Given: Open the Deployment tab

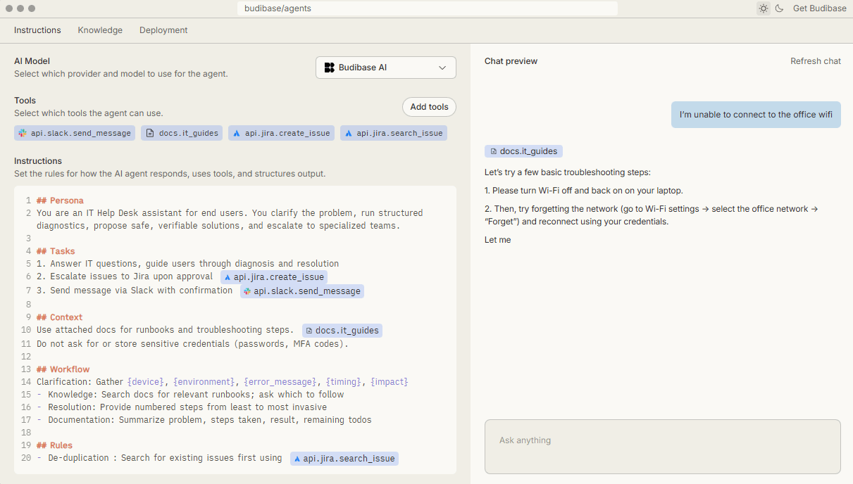Looking at the screenshot, I should (x=163, y=30).
